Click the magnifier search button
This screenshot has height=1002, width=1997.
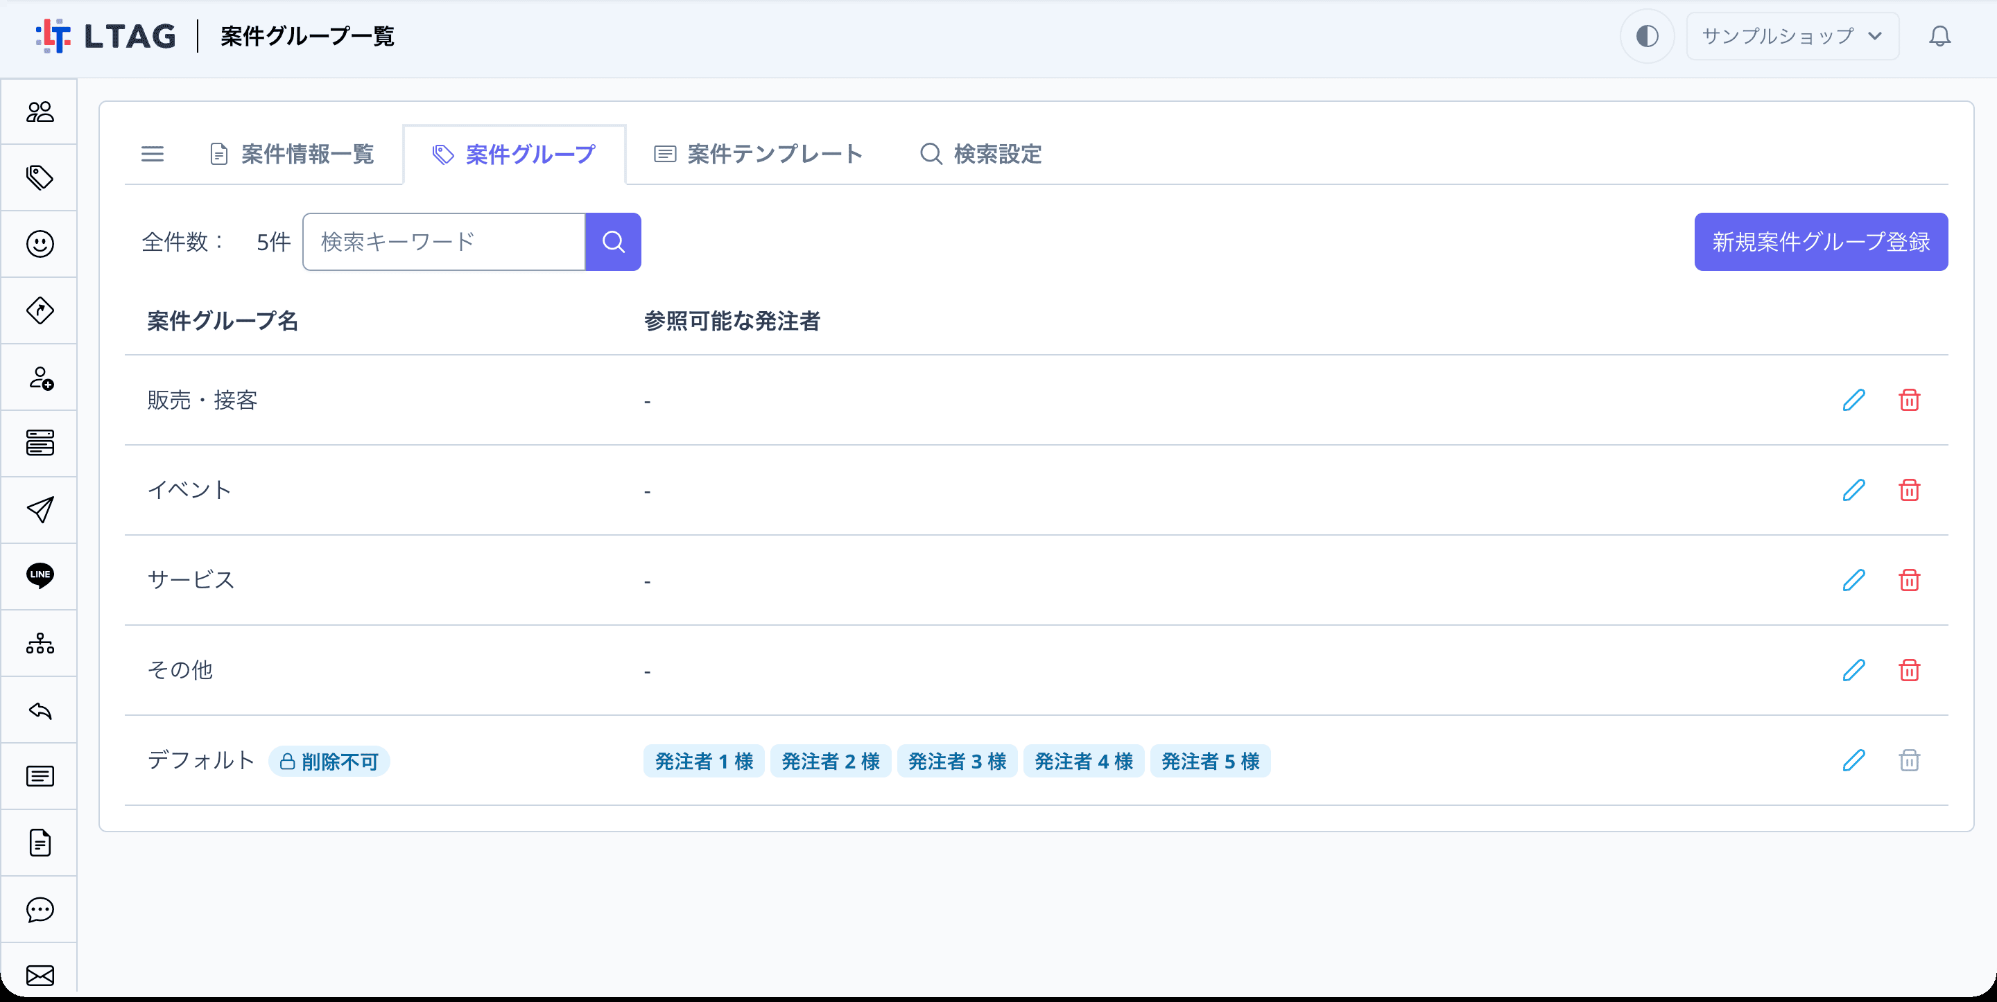(x=613, y=242)
